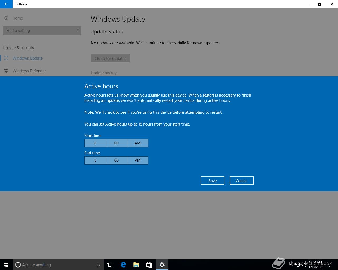Close the Settings window
This screenshot has height=270, width=338.
point(332,4)
